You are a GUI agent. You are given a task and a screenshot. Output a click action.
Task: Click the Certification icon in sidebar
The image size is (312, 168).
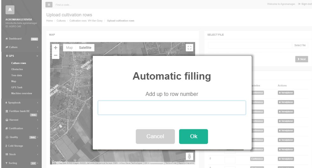point(7,128)
